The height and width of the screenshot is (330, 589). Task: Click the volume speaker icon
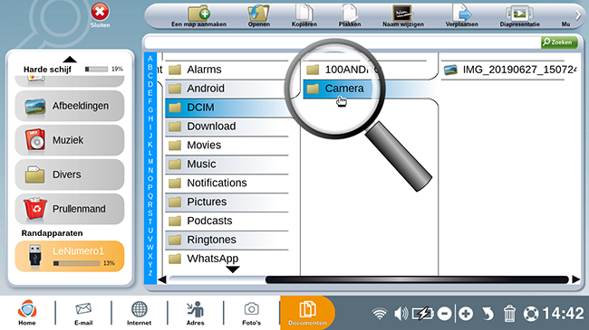(401, 314)
